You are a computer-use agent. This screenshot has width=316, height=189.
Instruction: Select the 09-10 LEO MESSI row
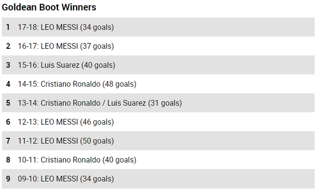tap(158, 179)
